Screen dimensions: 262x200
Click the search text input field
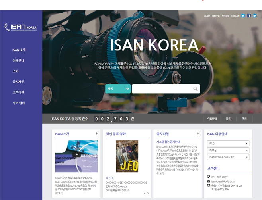pos(162,88)
